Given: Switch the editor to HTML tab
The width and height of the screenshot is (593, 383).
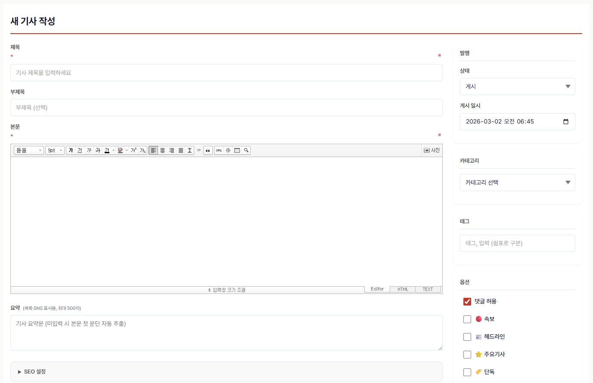Looking at the screenshot, I should 403,289.
